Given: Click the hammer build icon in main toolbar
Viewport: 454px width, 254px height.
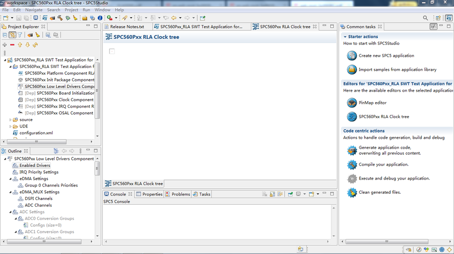Looking at the screenshot, I should point(60,18).
